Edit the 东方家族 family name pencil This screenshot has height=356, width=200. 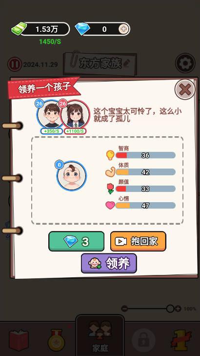pos(126,63)
